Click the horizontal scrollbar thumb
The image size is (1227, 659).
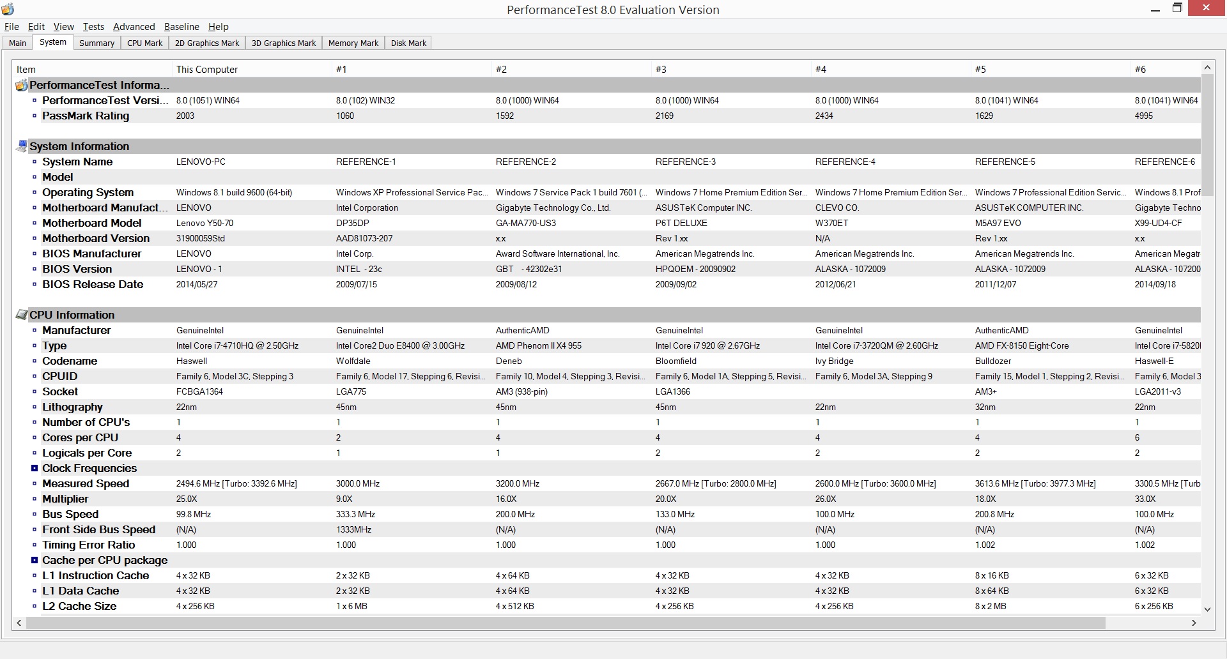pyautogui.click(x=566, y=623)
